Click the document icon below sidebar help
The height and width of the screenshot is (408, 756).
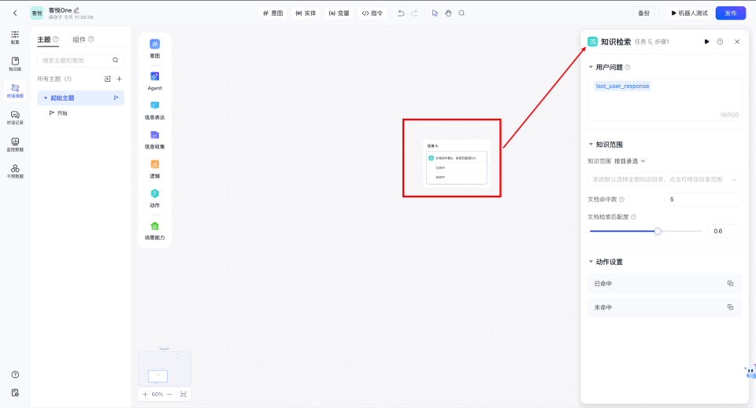click(15, 393)
